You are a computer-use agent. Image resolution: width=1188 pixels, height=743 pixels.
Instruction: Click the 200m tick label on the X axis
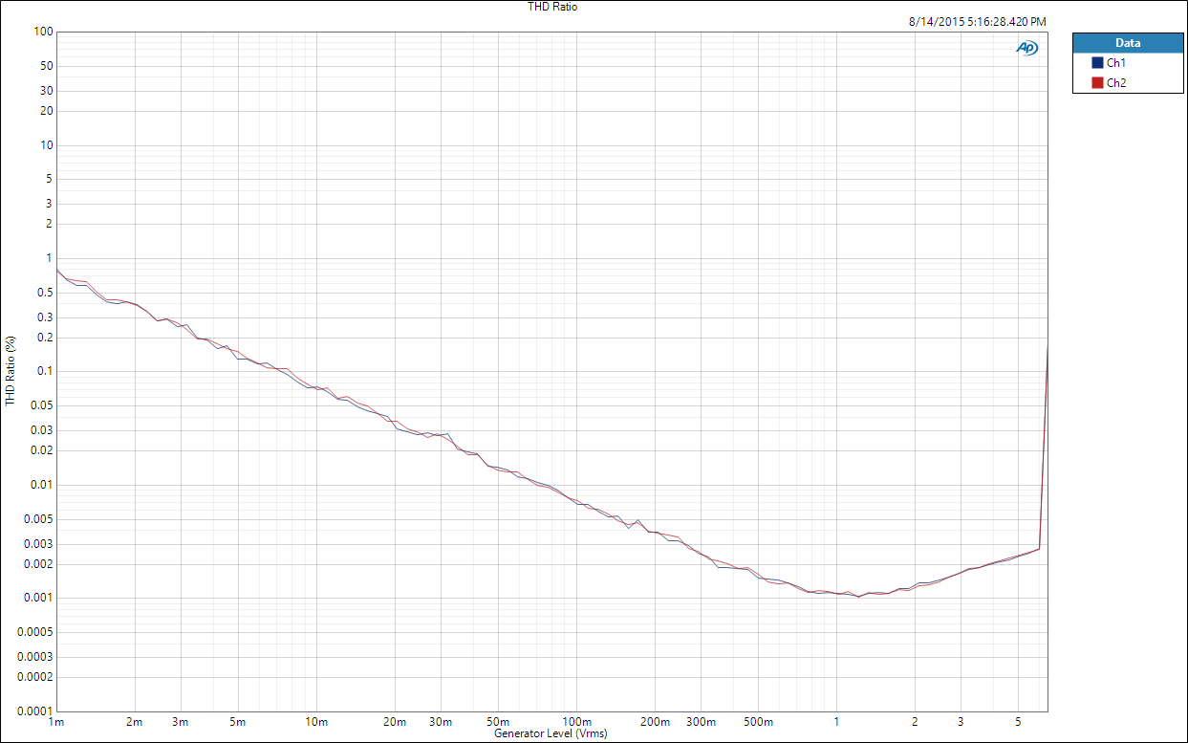click(x=655, y=722)
